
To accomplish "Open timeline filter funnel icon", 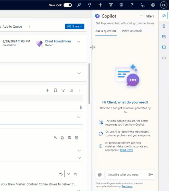I will pyautogui.click(x=63, y=90).
